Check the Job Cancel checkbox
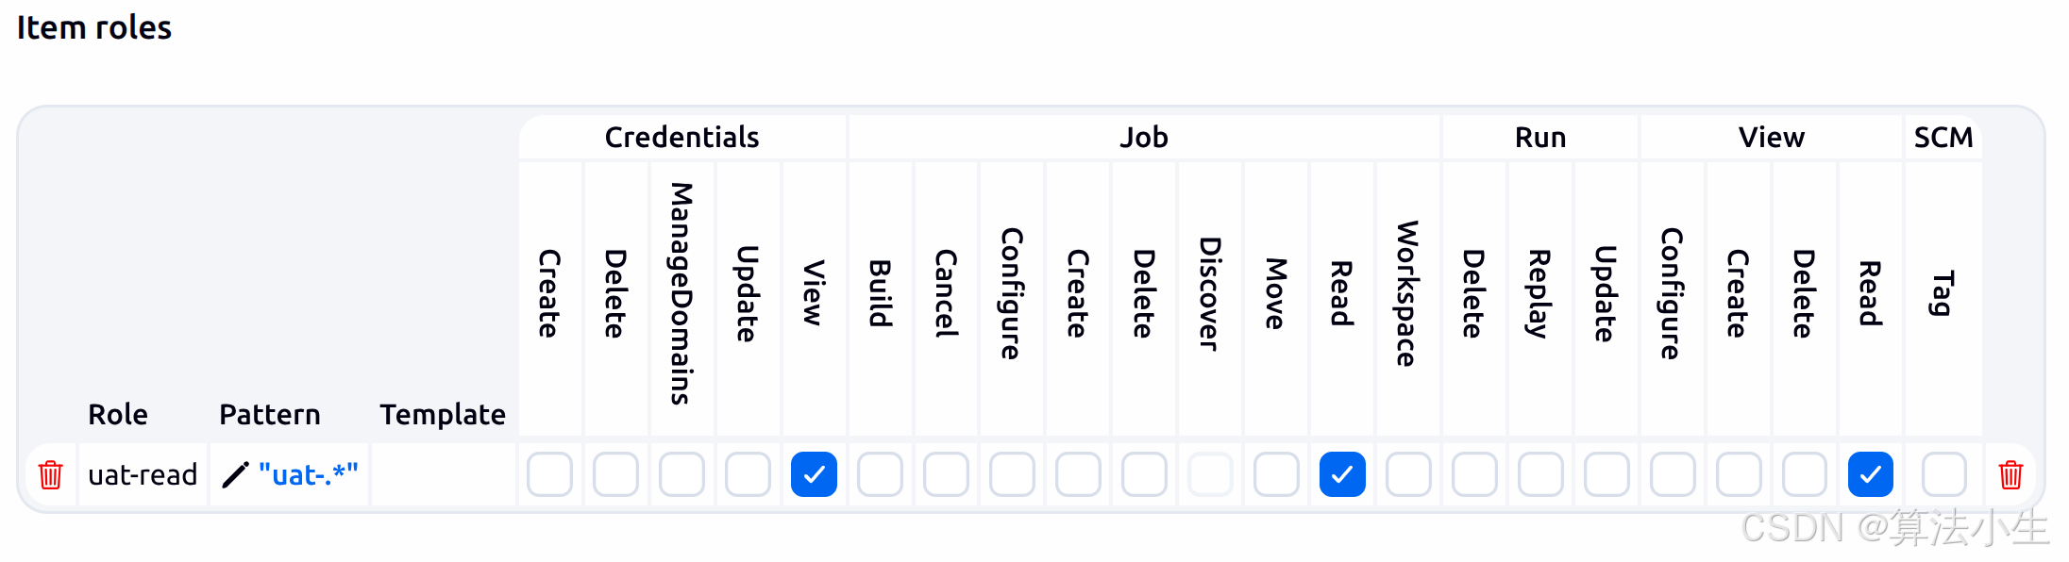This screenshot has width=2069, height=562. tap(946, 474)
